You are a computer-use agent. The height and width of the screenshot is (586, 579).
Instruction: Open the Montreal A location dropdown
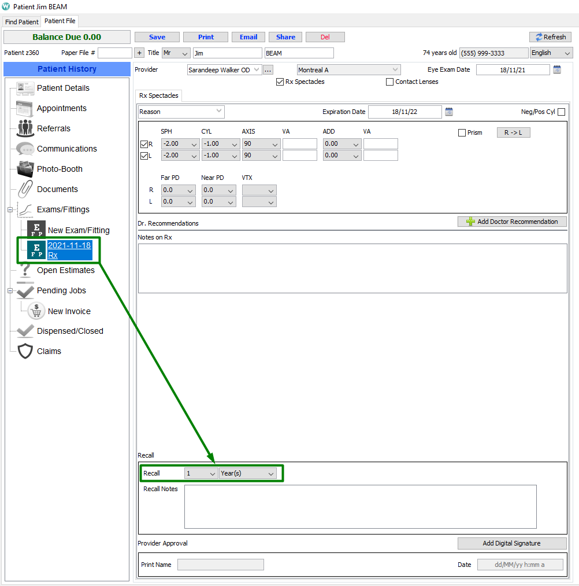coord(348,70)
